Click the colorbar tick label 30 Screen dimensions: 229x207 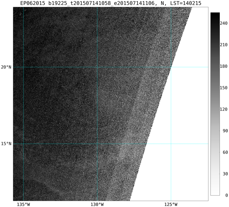click(x=225, y=174)
